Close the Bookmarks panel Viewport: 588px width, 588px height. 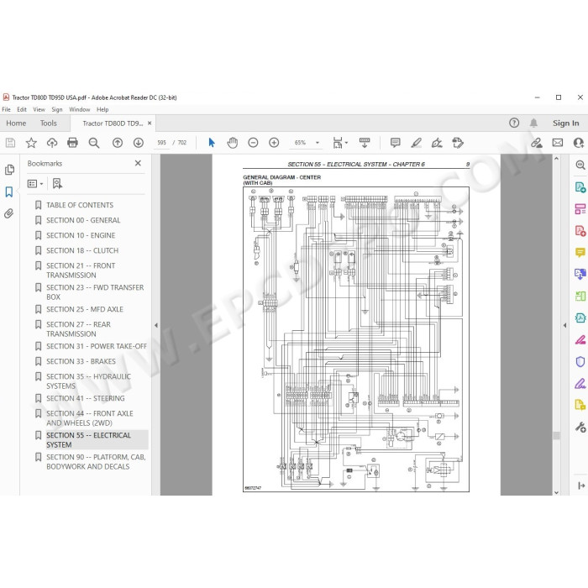[x=138, y=163]
